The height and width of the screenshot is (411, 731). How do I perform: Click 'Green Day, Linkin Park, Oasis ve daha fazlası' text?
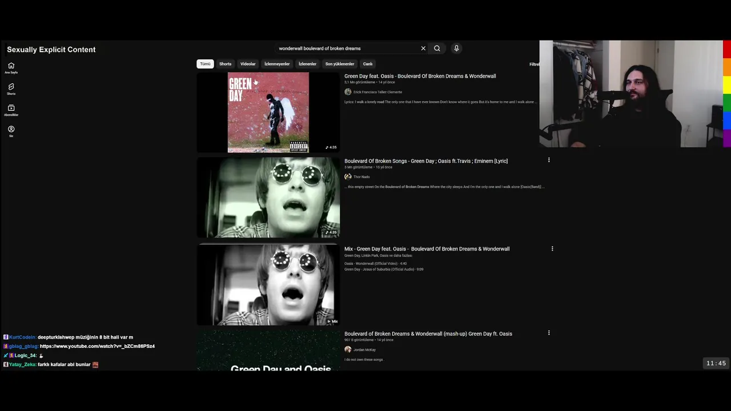[x=378, y=256]
